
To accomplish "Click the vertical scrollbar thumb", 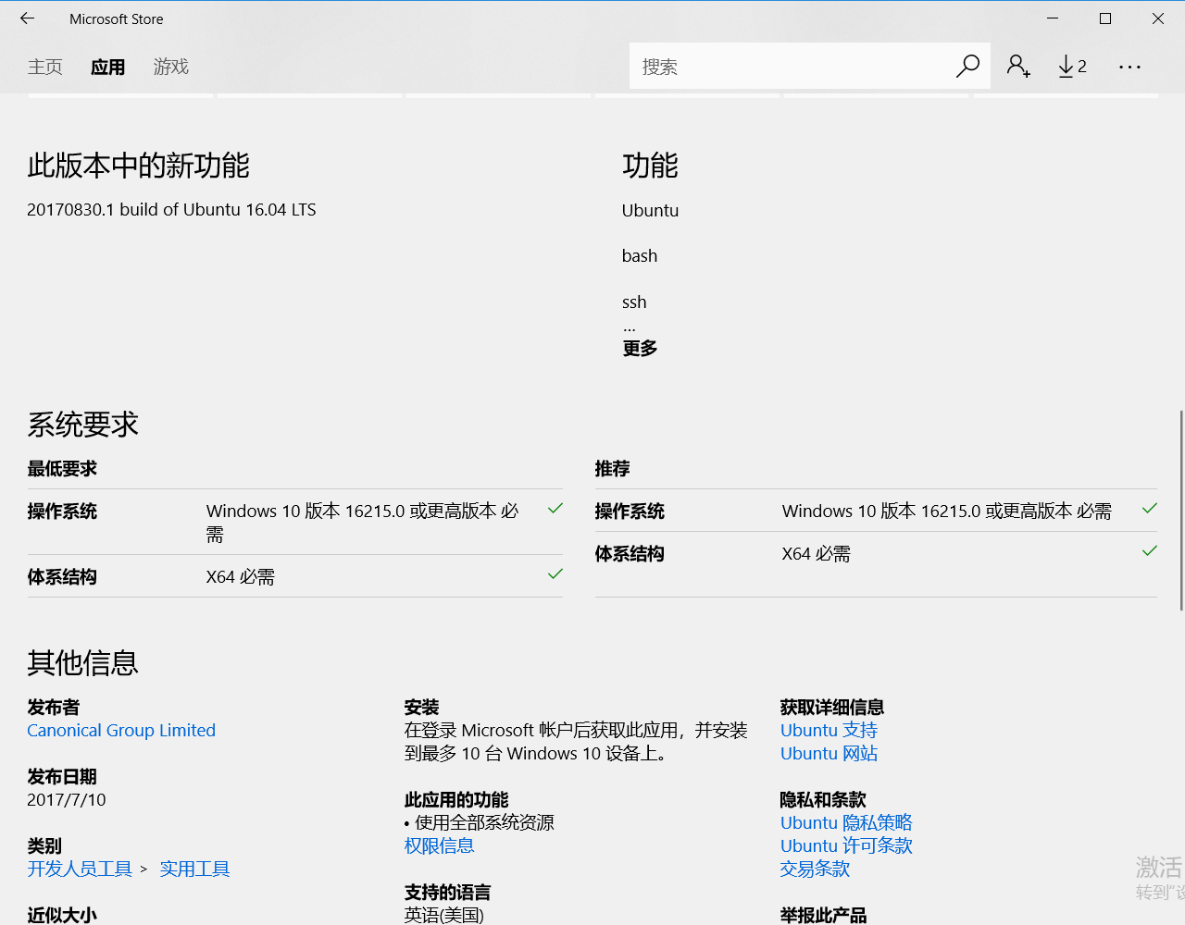I will point(1181,511).
